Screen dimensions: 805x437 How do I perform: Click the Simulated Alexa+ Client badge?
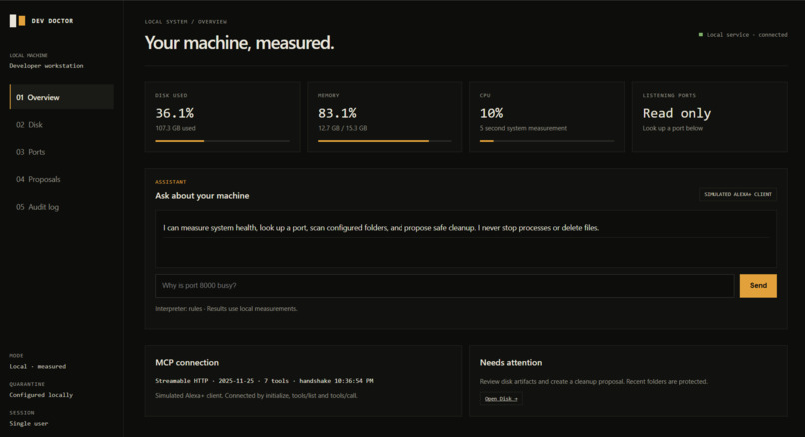738,194
